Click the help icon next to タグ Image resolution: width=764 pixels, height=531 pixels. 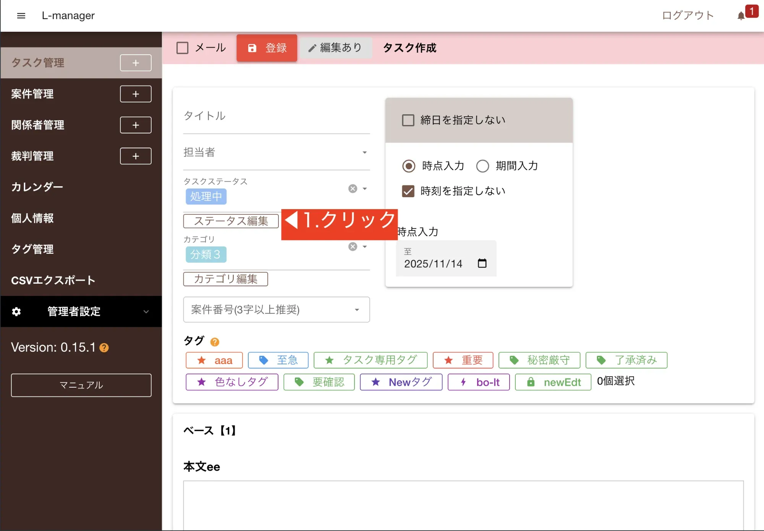click(x=215, y=342)
